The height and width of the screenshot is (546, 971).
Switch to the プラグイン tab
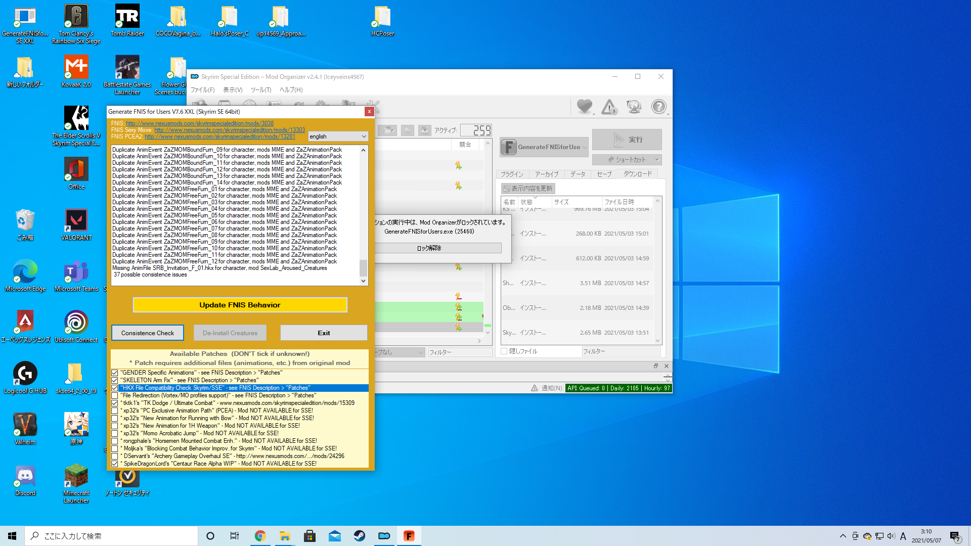(x=512, y=174)
